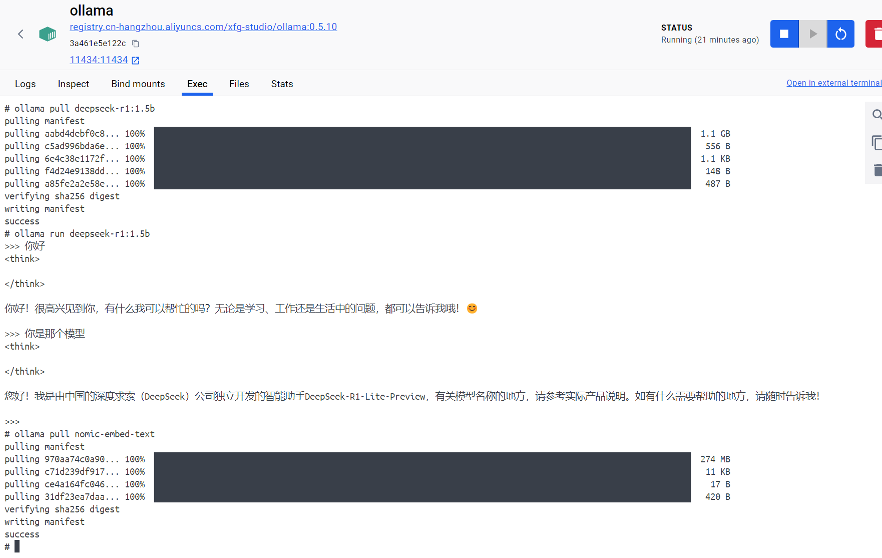The width and height of the screenshot is (882, 558).
Task: Delete the ollama container
Action: click(x=875, y=34)
